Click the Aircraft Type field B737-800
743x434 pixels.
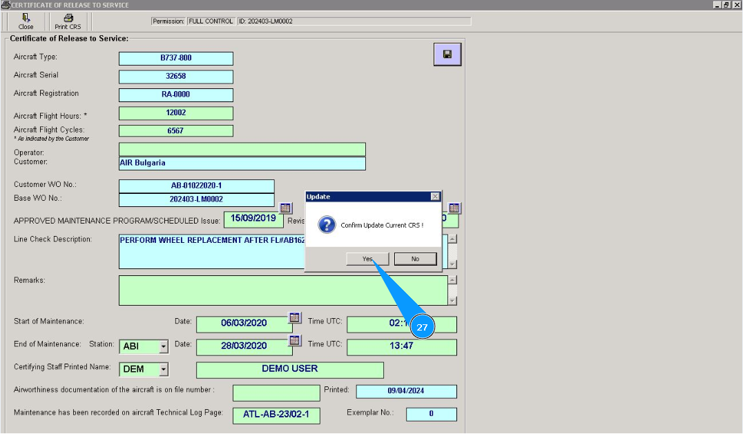tap(176, 58)
